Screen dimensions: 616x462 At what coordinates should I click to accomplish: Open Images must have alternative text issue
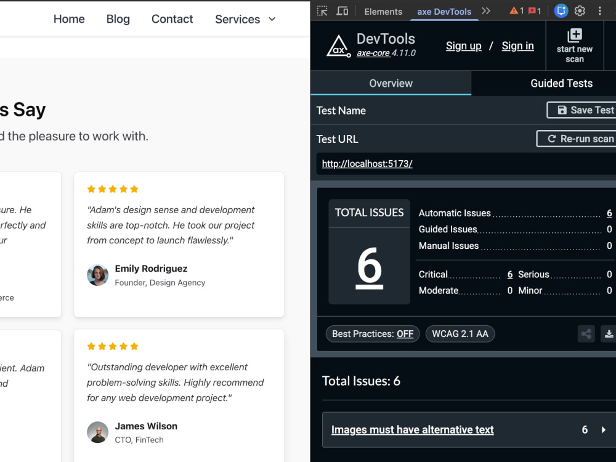pos(413,430)
